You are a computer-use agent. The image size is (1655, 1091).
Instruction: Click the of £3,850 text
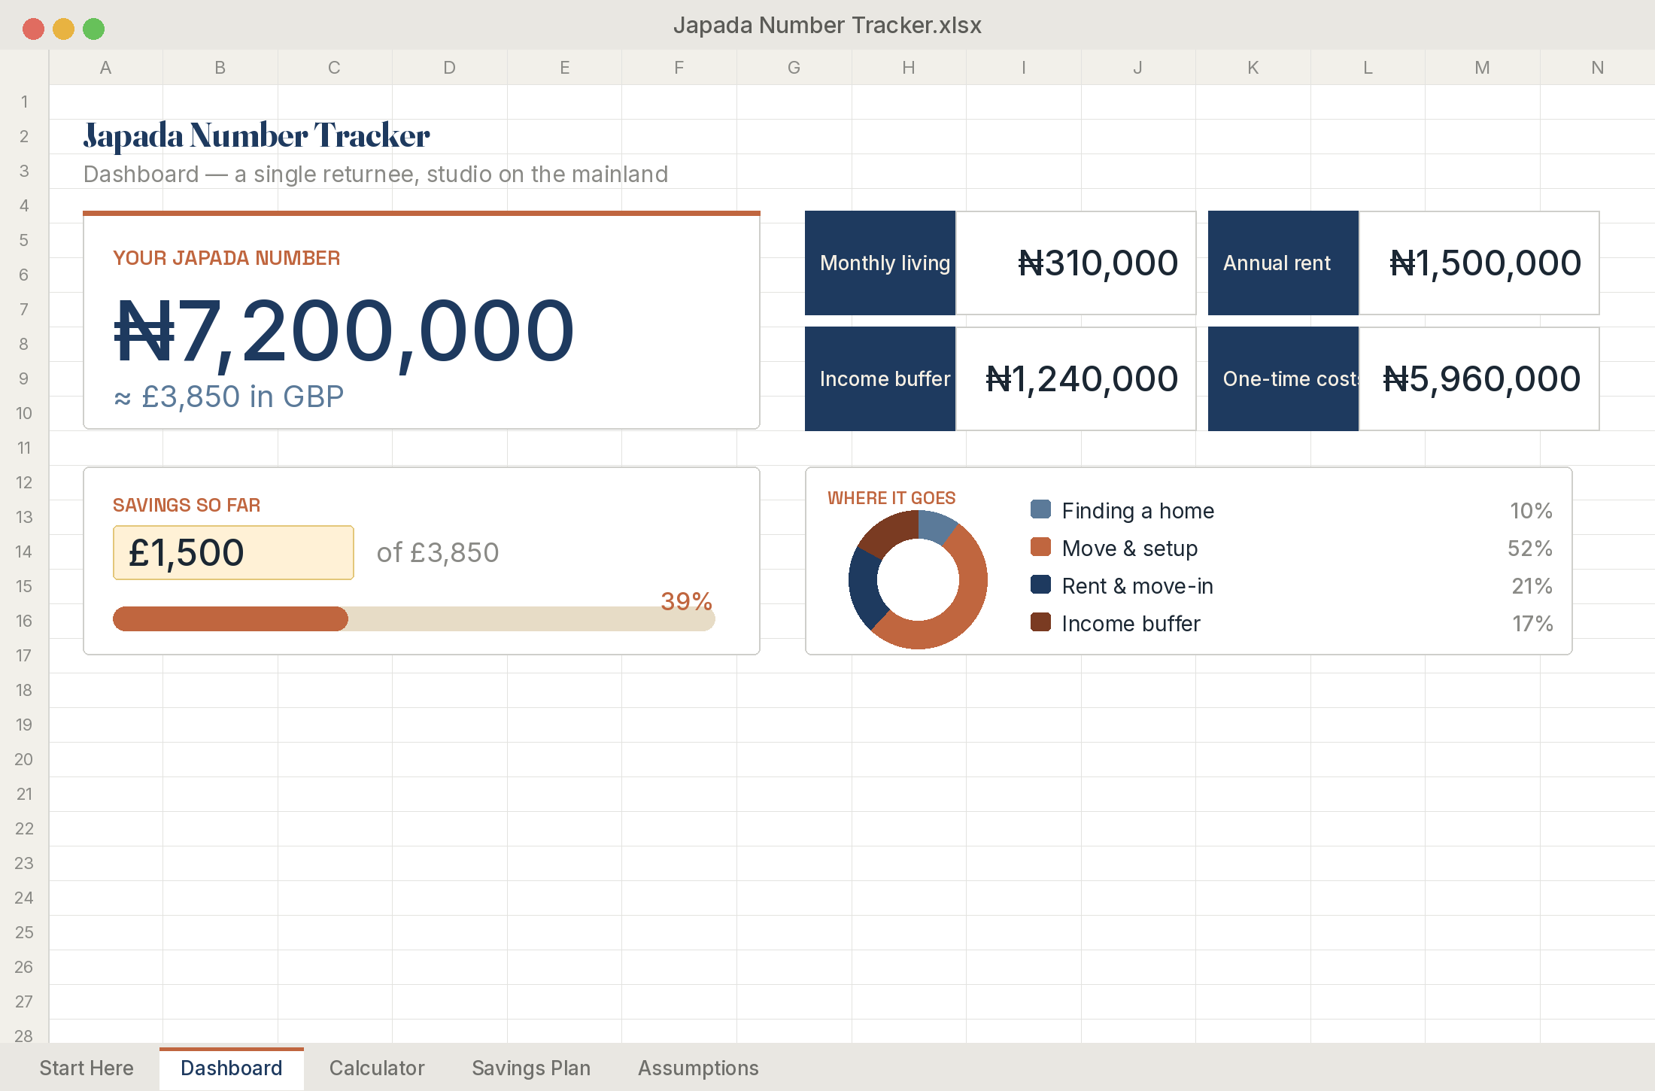[438, 552]
